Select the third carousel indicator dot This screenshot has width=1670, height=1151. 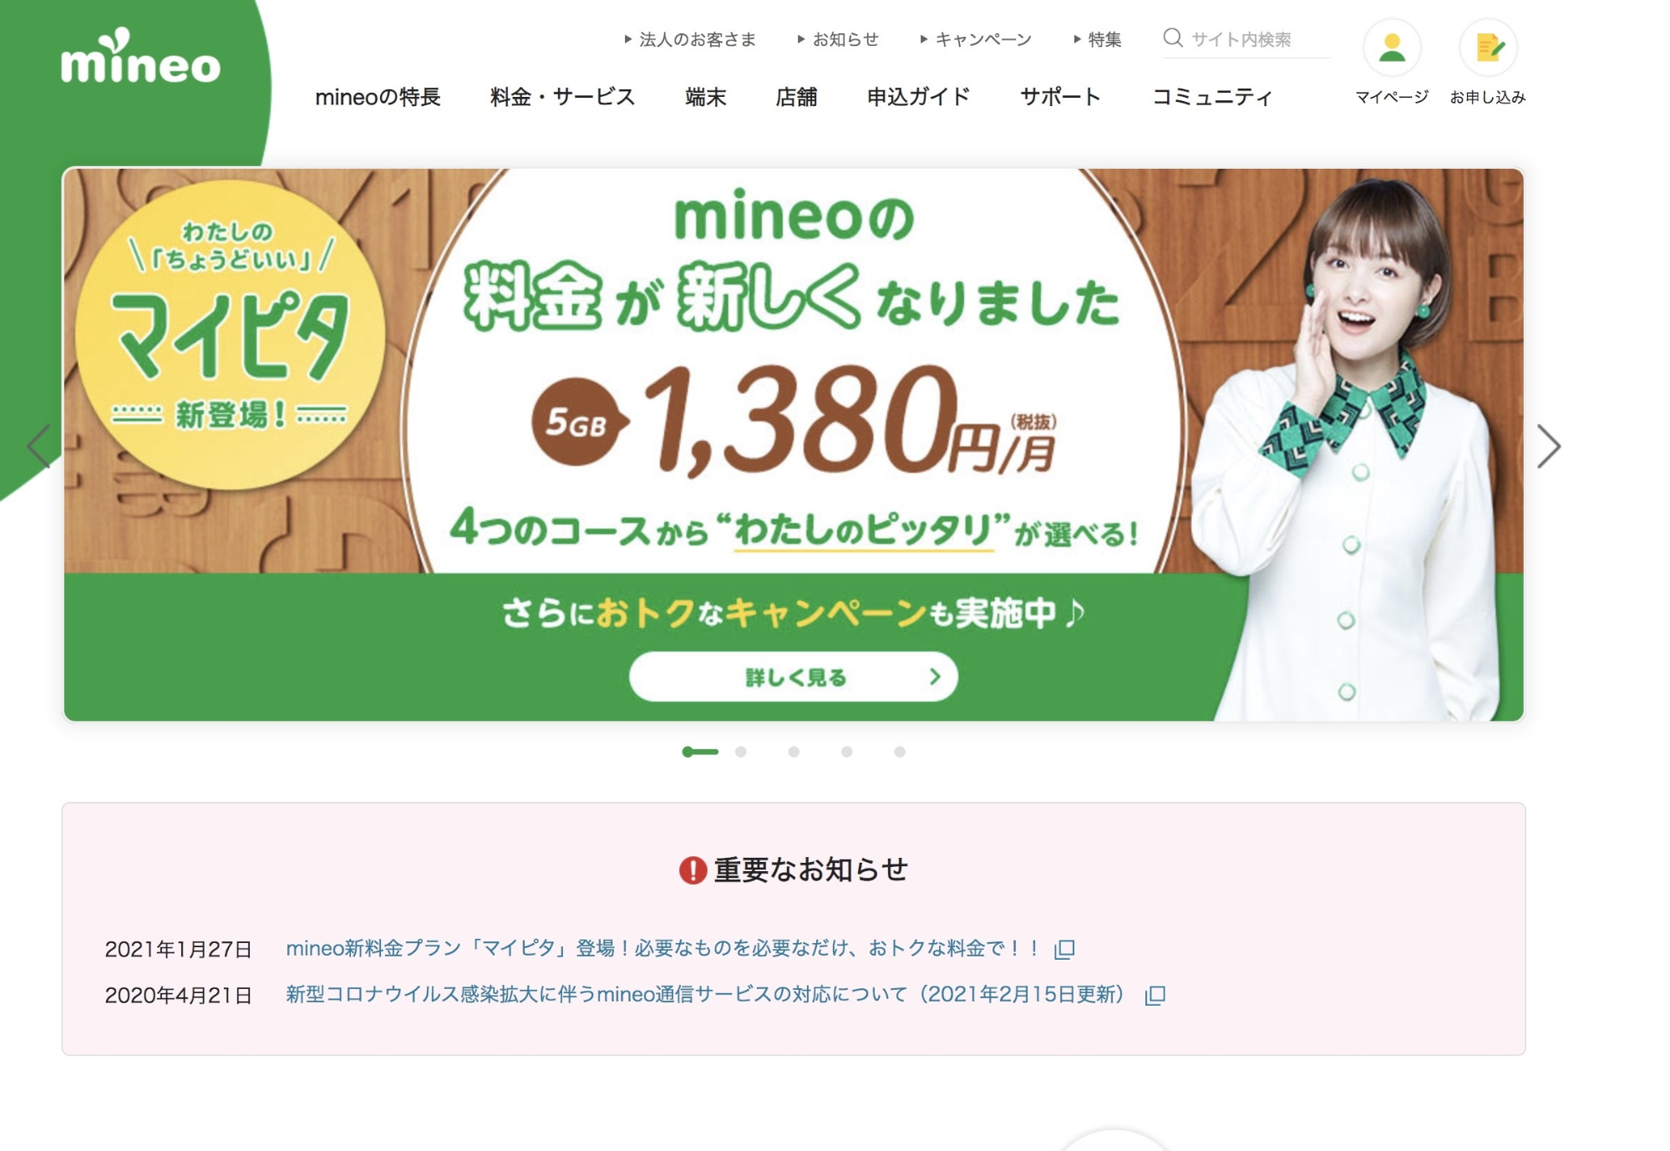coord(794,752)
